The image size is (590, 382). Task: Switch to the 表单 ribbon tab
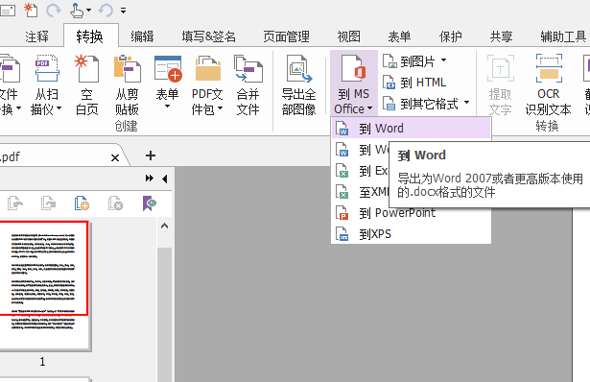click(x=399, y=36)
